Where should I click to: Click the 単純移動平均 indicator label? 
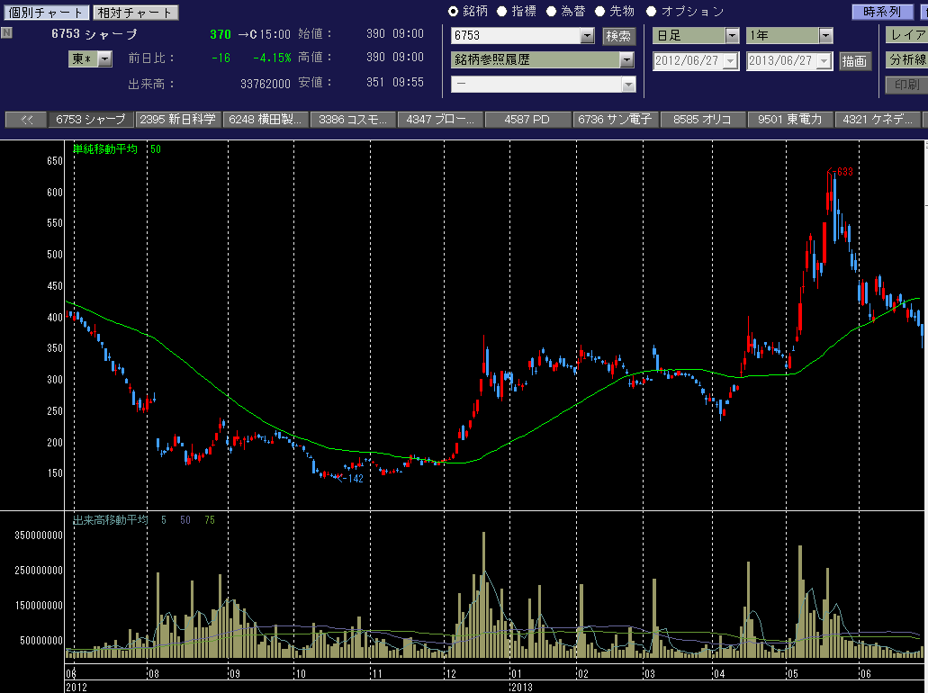tap(105, 149)
